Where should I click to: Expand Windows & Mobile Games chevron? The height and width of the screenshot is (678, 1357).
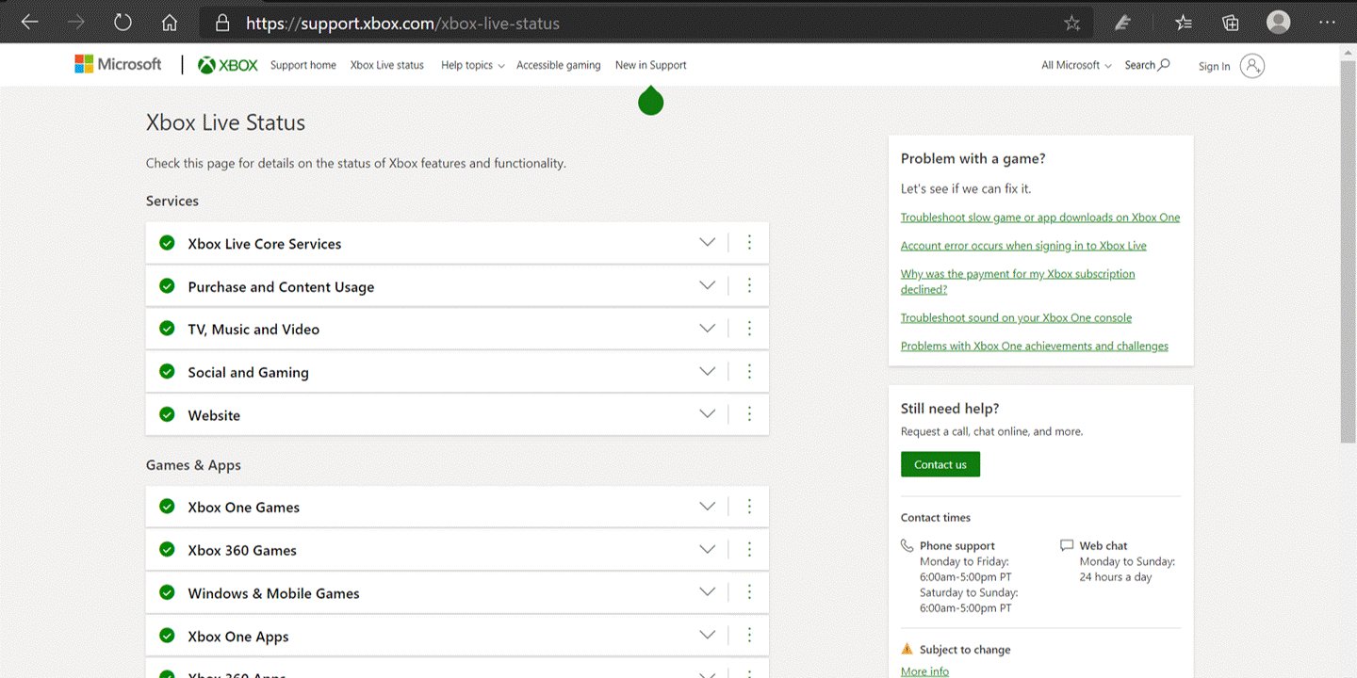tap(708, 592)
